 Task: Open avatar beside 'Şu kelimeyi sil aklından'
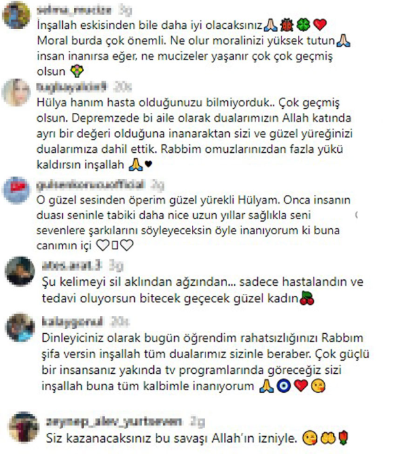20,272
